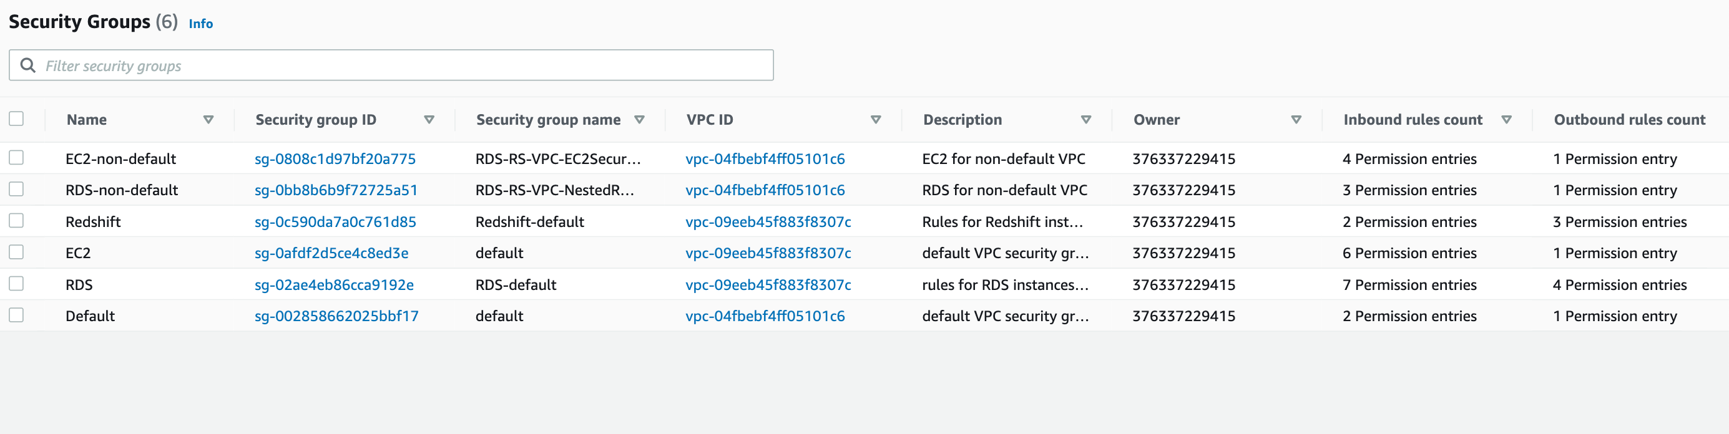The image size is (1729, 434).
Task: Sort by Security group ID arrow
Action: pos(429,119)
